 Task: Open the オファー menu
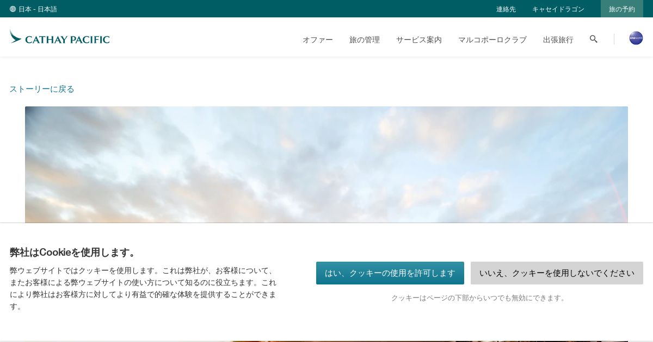click(x=318, y=40)
